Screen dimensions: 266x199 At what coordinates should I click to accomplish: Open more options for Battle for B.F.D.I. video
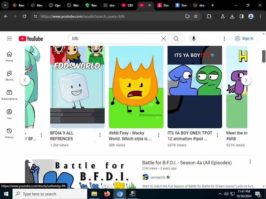tap(250, 162)
